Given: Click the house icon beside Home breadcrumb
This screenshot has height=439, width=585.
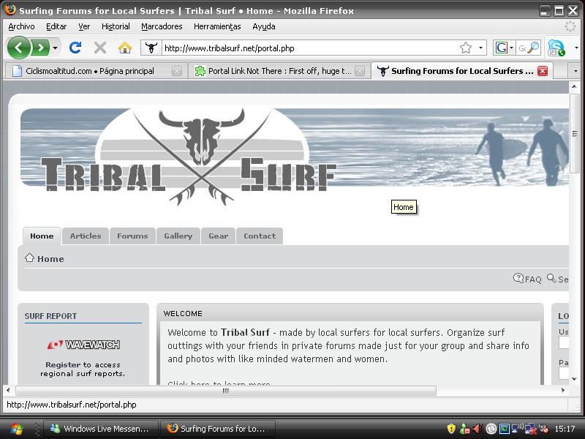Looking at the screenshot, I should tap(29, 258).
